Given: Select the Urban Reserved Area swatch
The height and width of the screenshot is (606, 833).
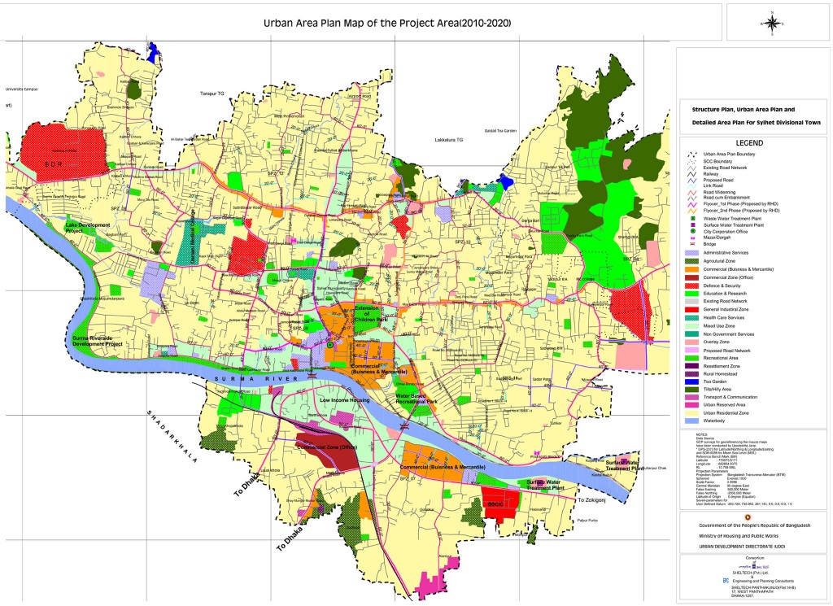Looking at the screenshot, I should point(692,405).
